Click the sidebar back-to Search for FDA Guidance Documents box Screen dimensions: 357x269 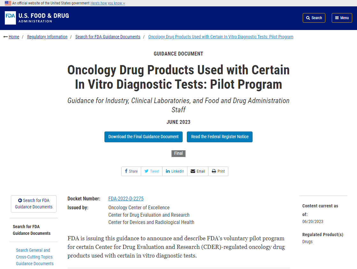pos(34,204)
